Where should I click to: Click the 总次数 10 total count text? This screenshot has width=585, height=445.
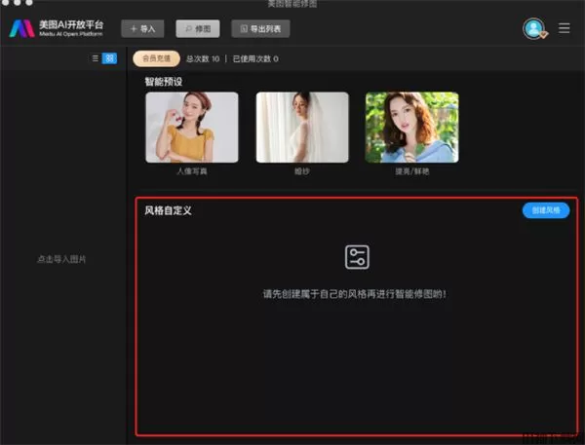pyautogui.click(x=203, y=58)
